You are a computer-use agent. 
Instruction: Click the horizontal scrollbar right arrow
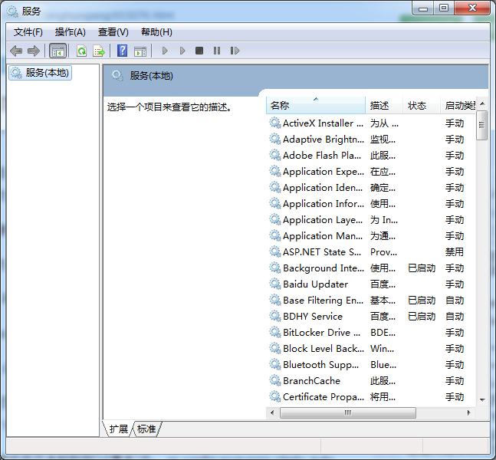pos(469,413)
